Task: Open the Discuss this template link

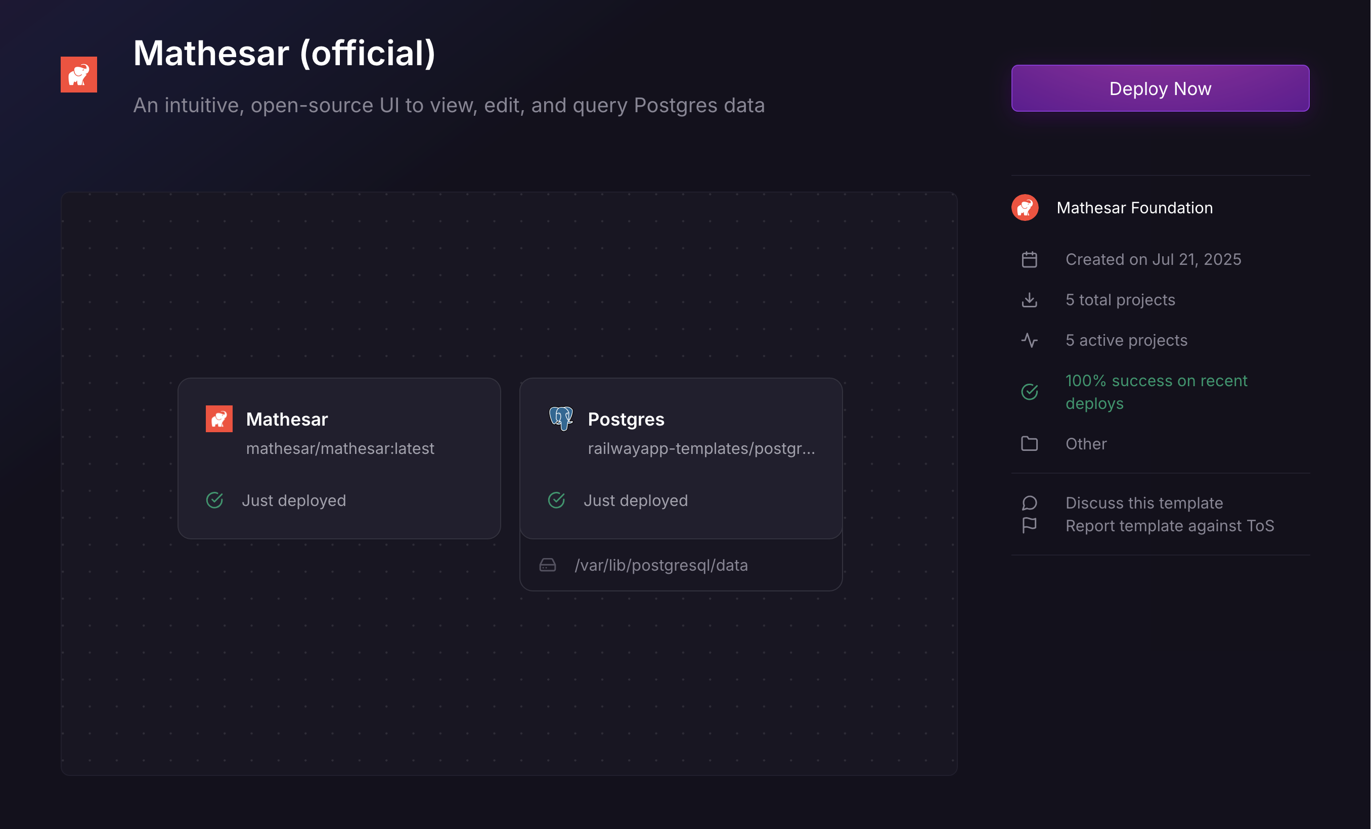Action: (1144, 503)
